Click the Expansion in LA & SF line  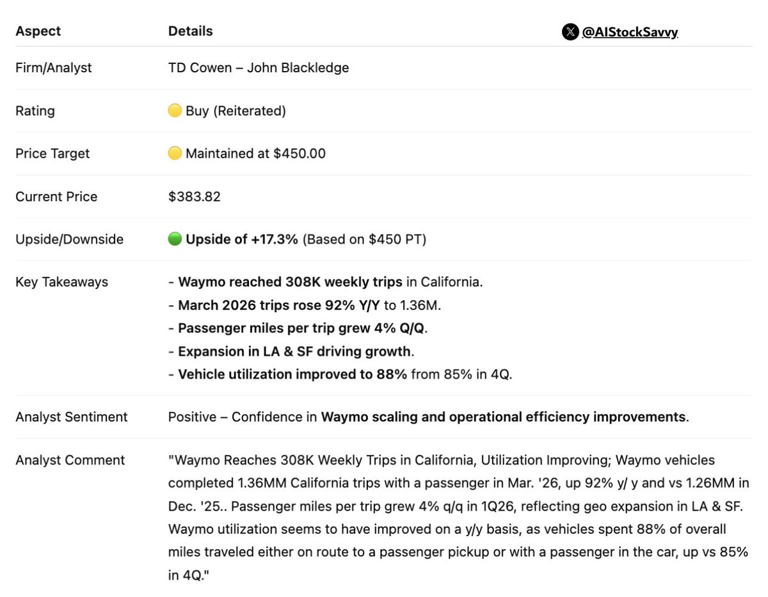coord(291,351)
